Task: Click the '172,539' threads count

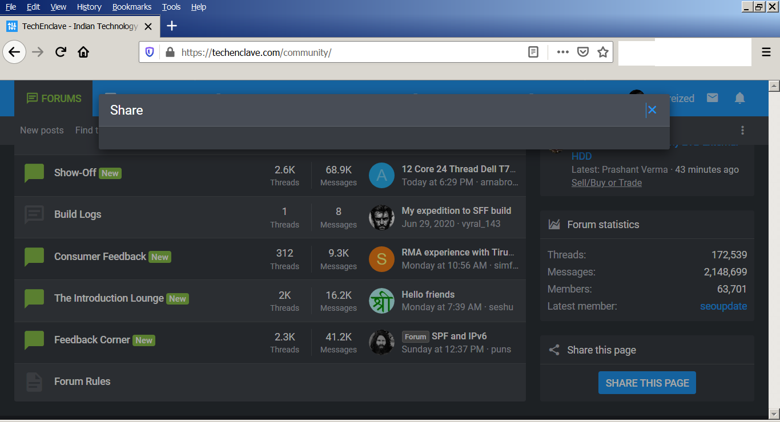Action: [729, 255]
